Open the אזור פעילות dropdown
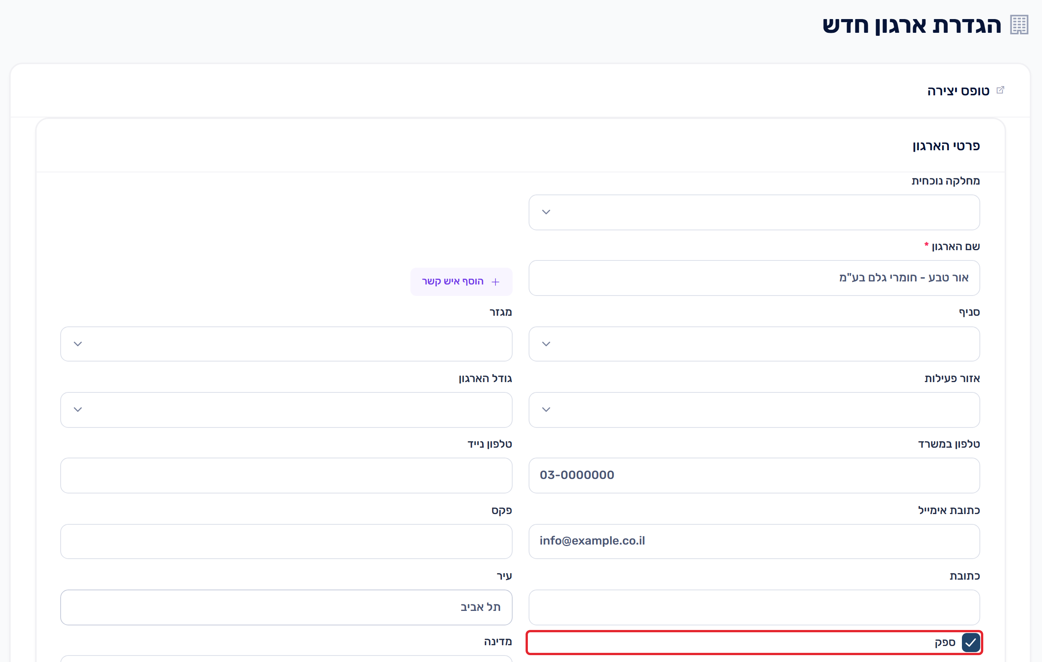The image size is (1042, 662). click(x=754, y=410)
